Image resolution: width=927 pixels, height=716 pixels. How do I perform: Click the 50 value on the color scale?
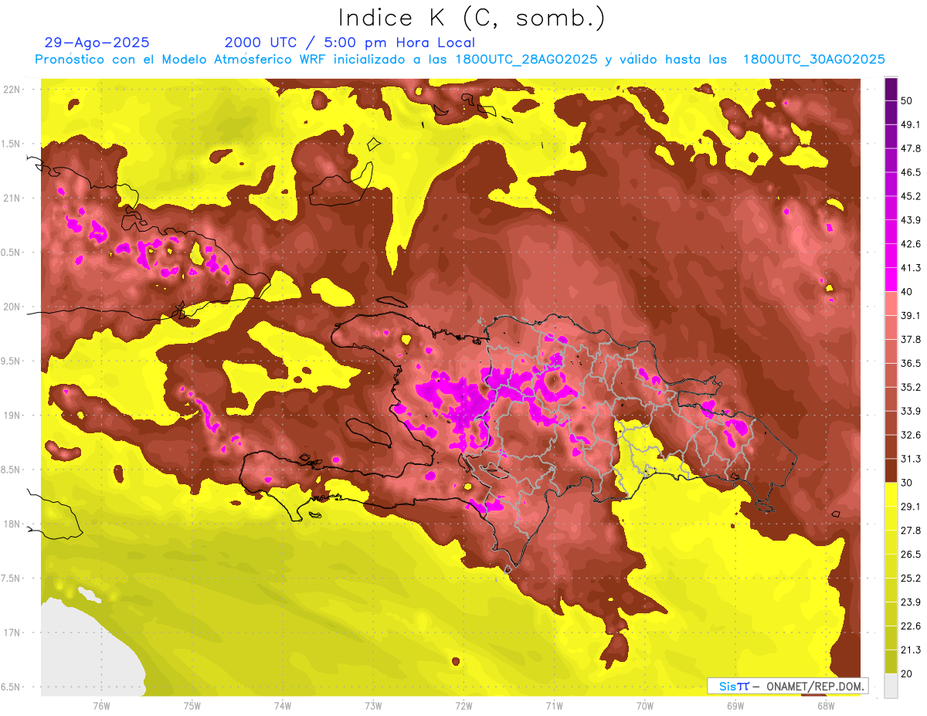tap(907, 101)
